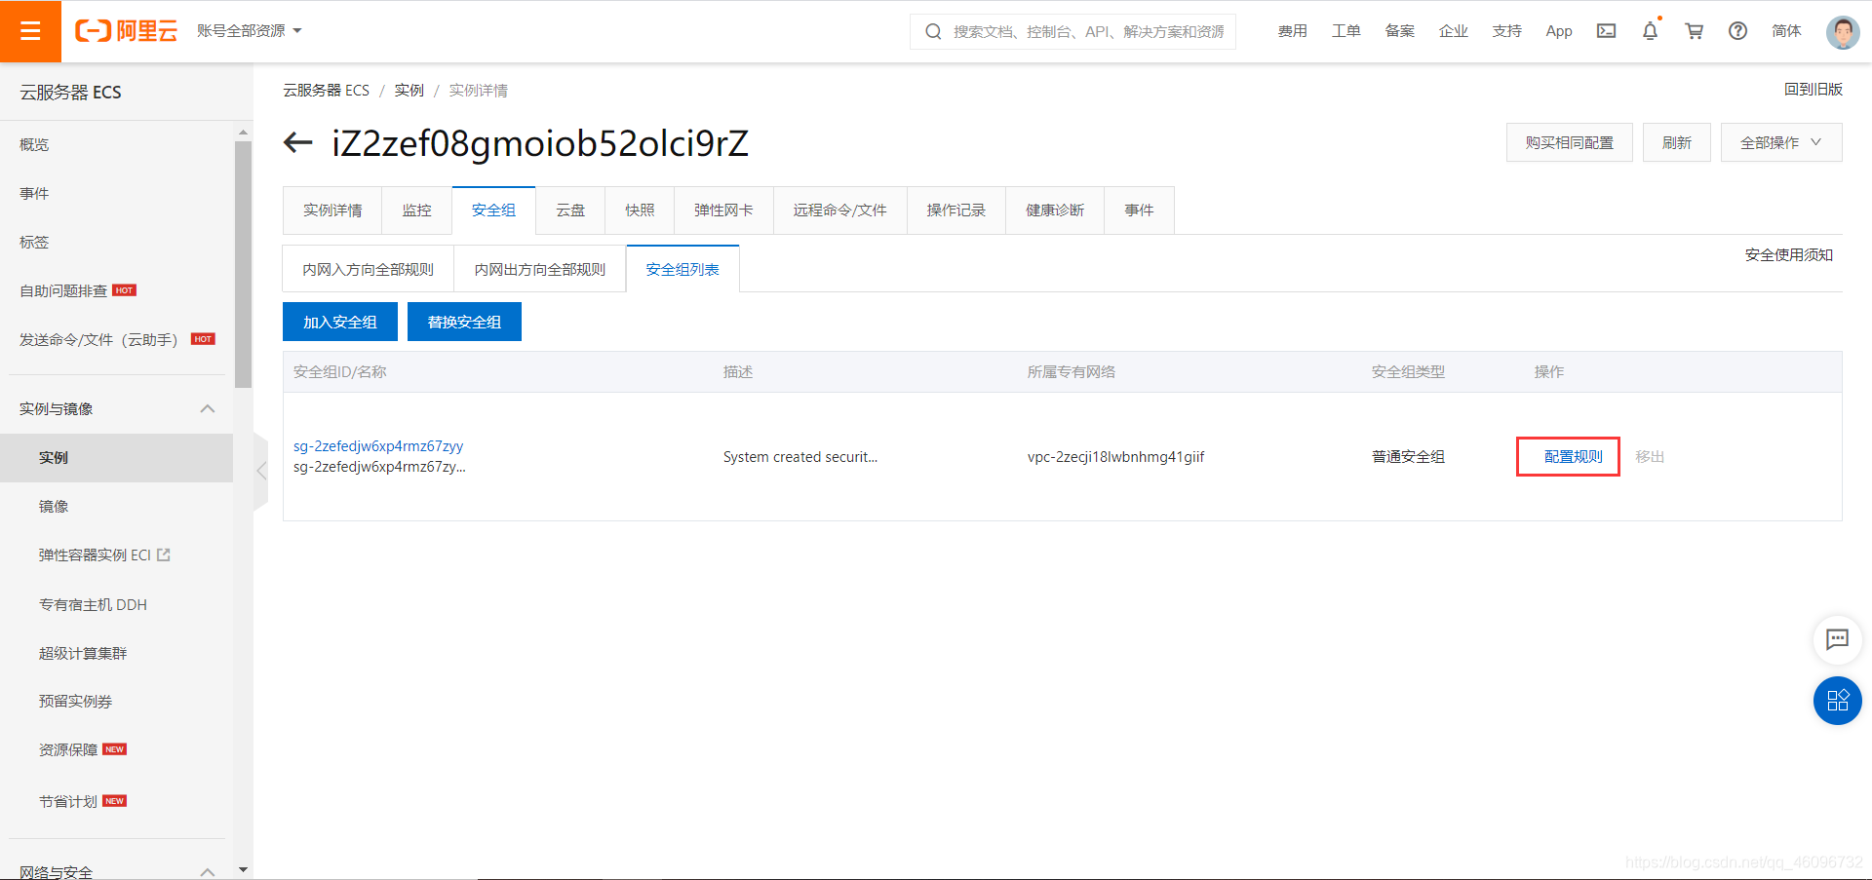Open the 操作记录 tab
This screenshot has height=880, width=1872.
point(955,210)
